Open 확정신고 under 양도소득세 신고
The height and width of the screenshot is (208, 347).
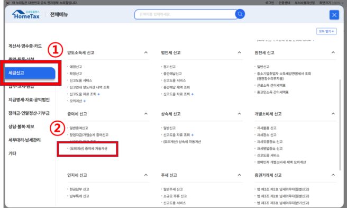pos(76,74)
